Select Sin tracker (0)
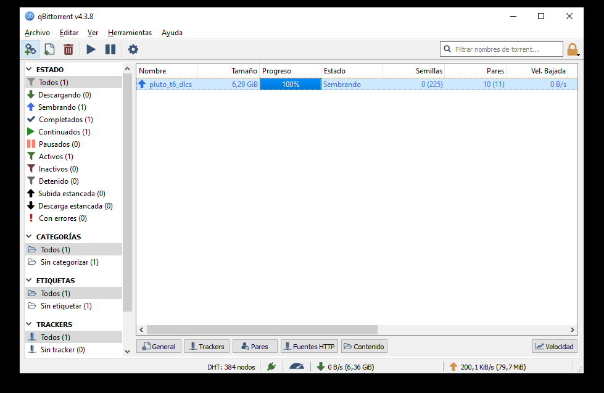 (x=73, y=349)
